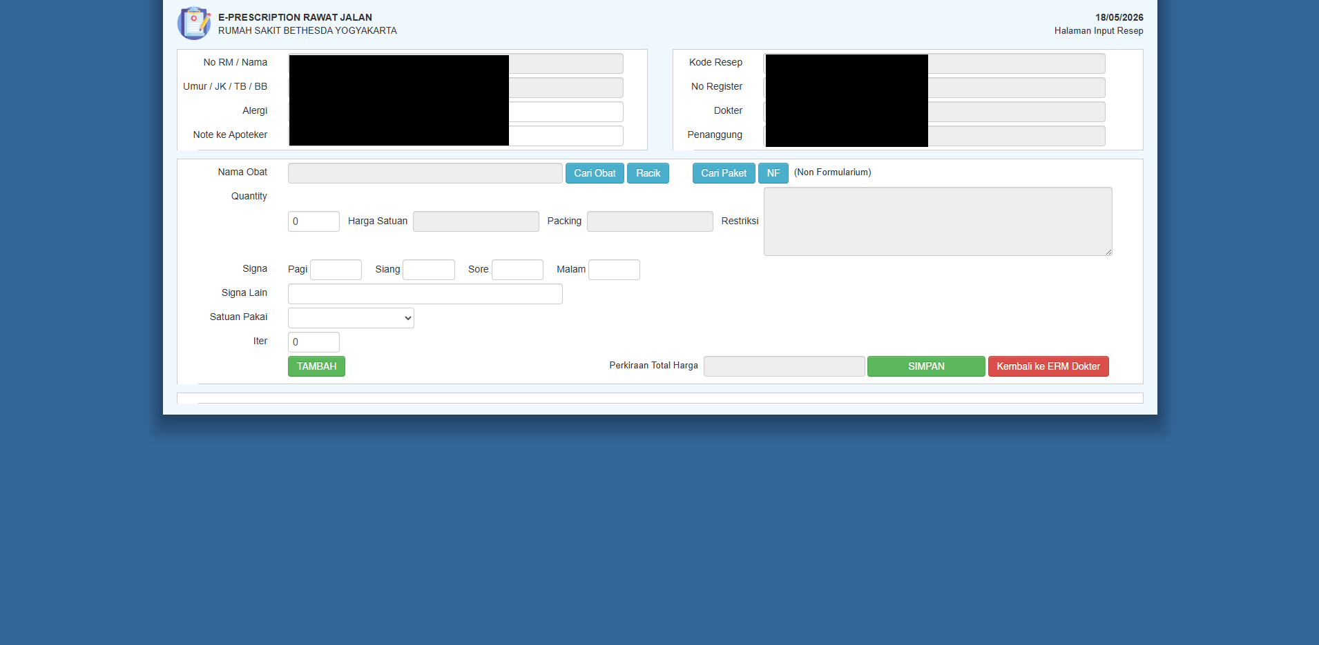Click the Umur / JK / TB / BB field
Image resolution: width=1319 pixels, height=645 pixels.
[x=456, y=88]
